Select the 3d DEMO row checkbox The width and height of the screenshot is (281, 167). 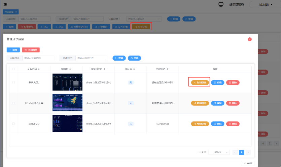coord(13,124)
